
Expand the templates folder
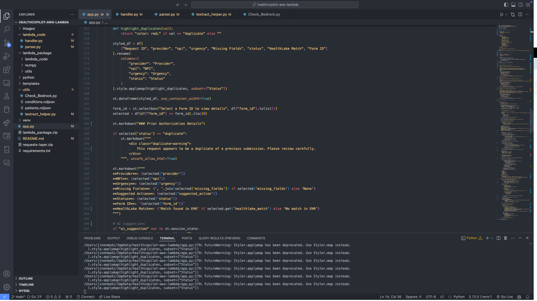[x=31, y=83]
